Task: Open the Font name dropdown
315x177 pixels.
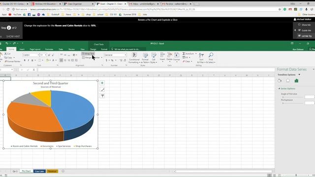Action: click(x=38, y=55)
